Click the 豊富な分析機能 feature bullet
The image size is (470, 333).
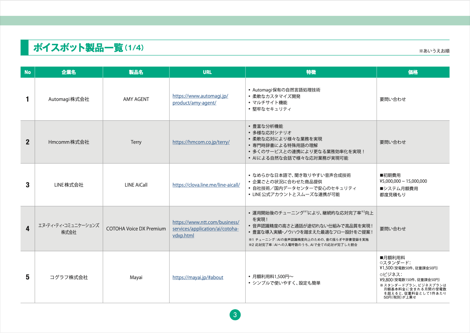tap(266, 126)
